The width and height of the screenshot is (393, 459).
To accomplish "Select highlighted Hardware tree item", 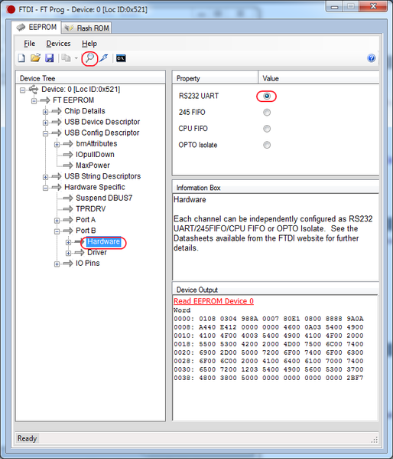I will pos(104,241).
